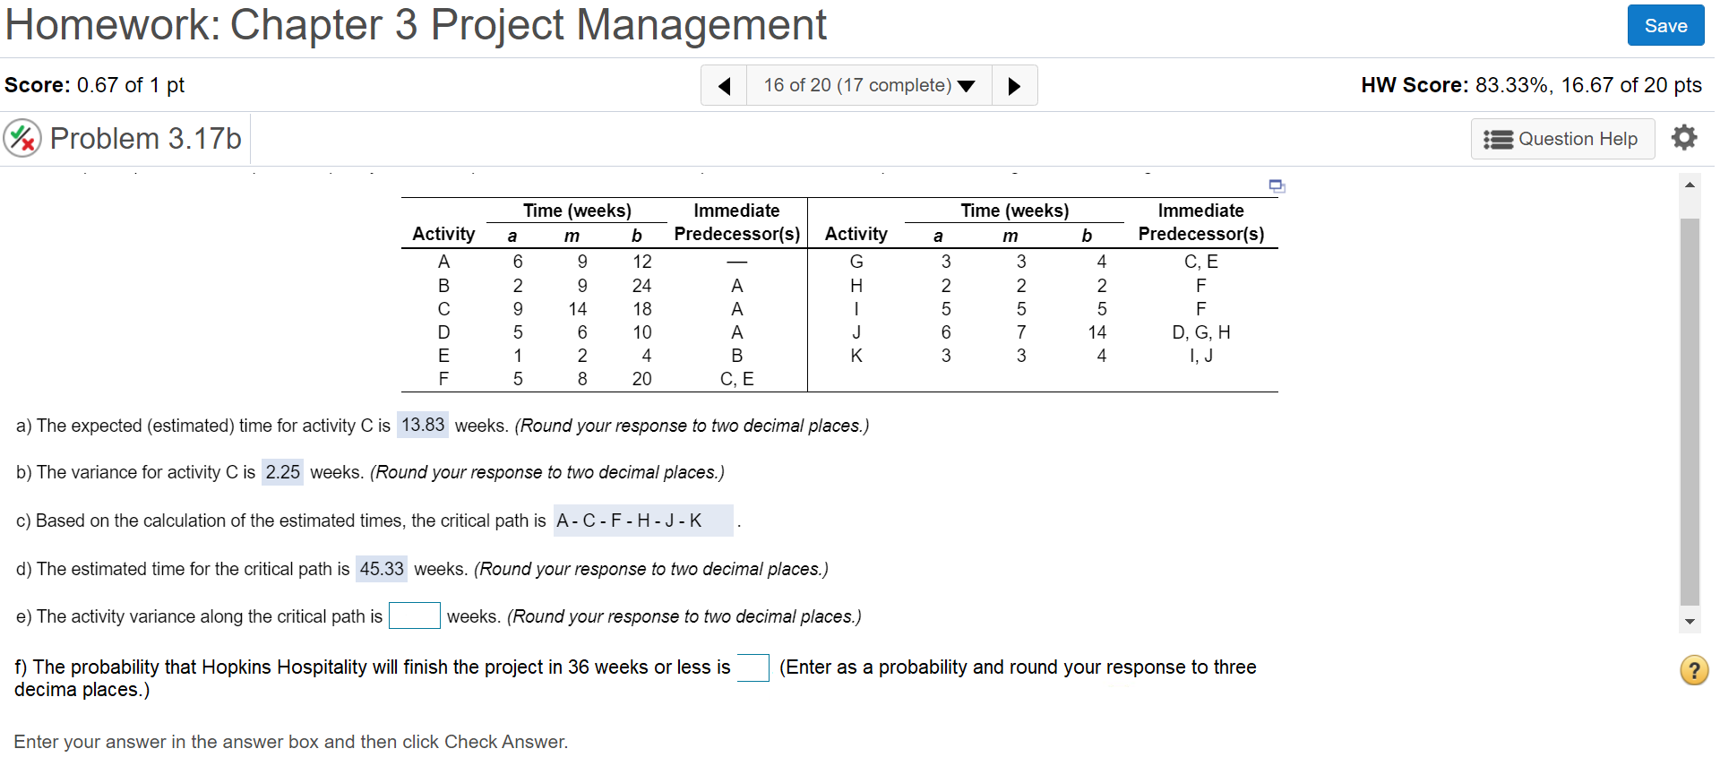This screenshot has height=766, width=1720.
Task: Click the Problem 3.17b title
Action: (145, 139)
